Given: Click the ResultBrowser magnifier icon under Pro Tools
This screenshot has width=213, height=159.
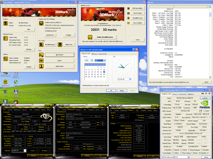Looking at the screenshot, I should coord(41,45).
